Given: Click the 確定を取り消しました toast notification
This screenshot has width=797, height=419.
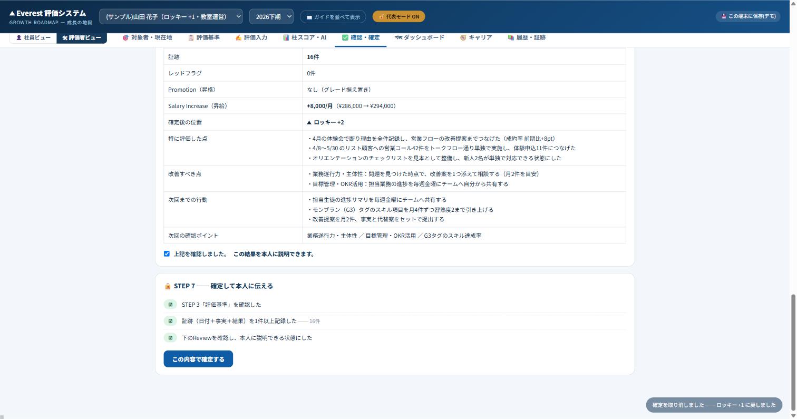Looking at the screenshot, I should pos(714,405).
